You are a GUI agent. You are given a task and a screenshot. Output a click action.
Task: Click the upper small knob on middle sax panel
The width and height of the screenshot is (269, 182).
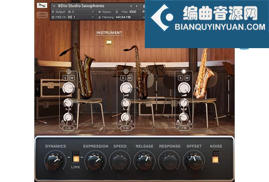[x=126, y=103]
